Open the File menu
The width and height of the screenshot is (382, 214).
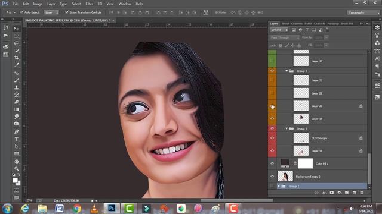[16, 4]
